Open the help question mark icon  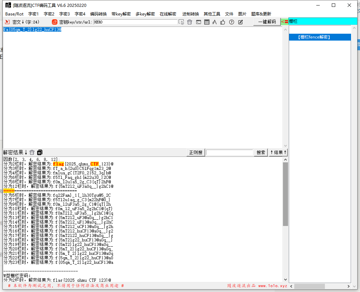click(231, 22)
